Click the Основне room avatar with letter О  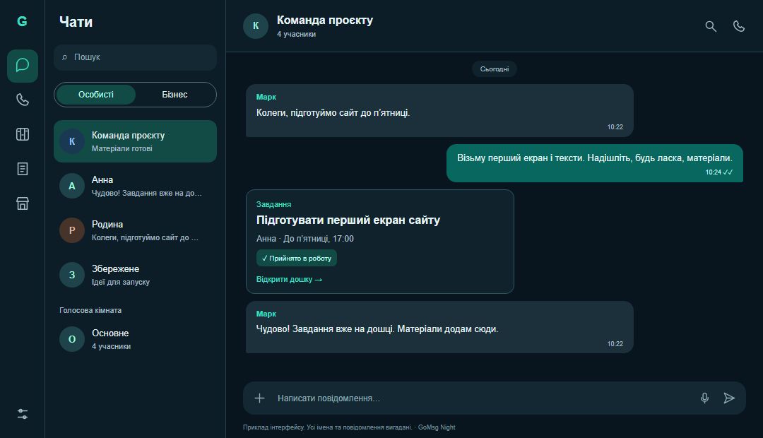point(72,339)
